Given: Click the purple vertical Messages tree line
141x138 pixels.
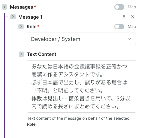Looking at the screenshot, I should [4, 75].
